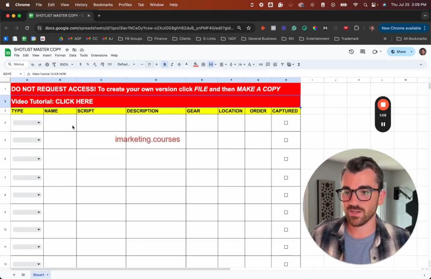Viewport: 431px width, 279px height.
Task: Open Chrome Extensions puzzle icon
Action: click(x=357, y=28)
